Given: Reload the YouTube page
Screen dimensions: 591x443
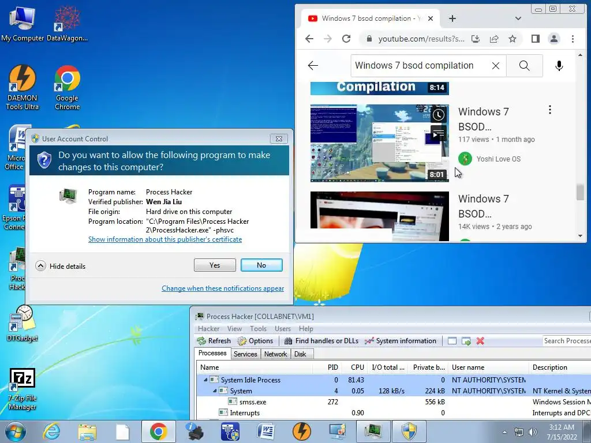Looking at the screenshot, I should click(346, 39).
